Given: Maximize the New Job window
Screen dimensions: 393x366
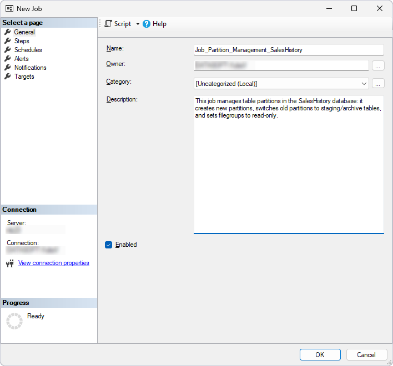Looking at the screenshot, I should pyautogui.click(x=354, y=8).
